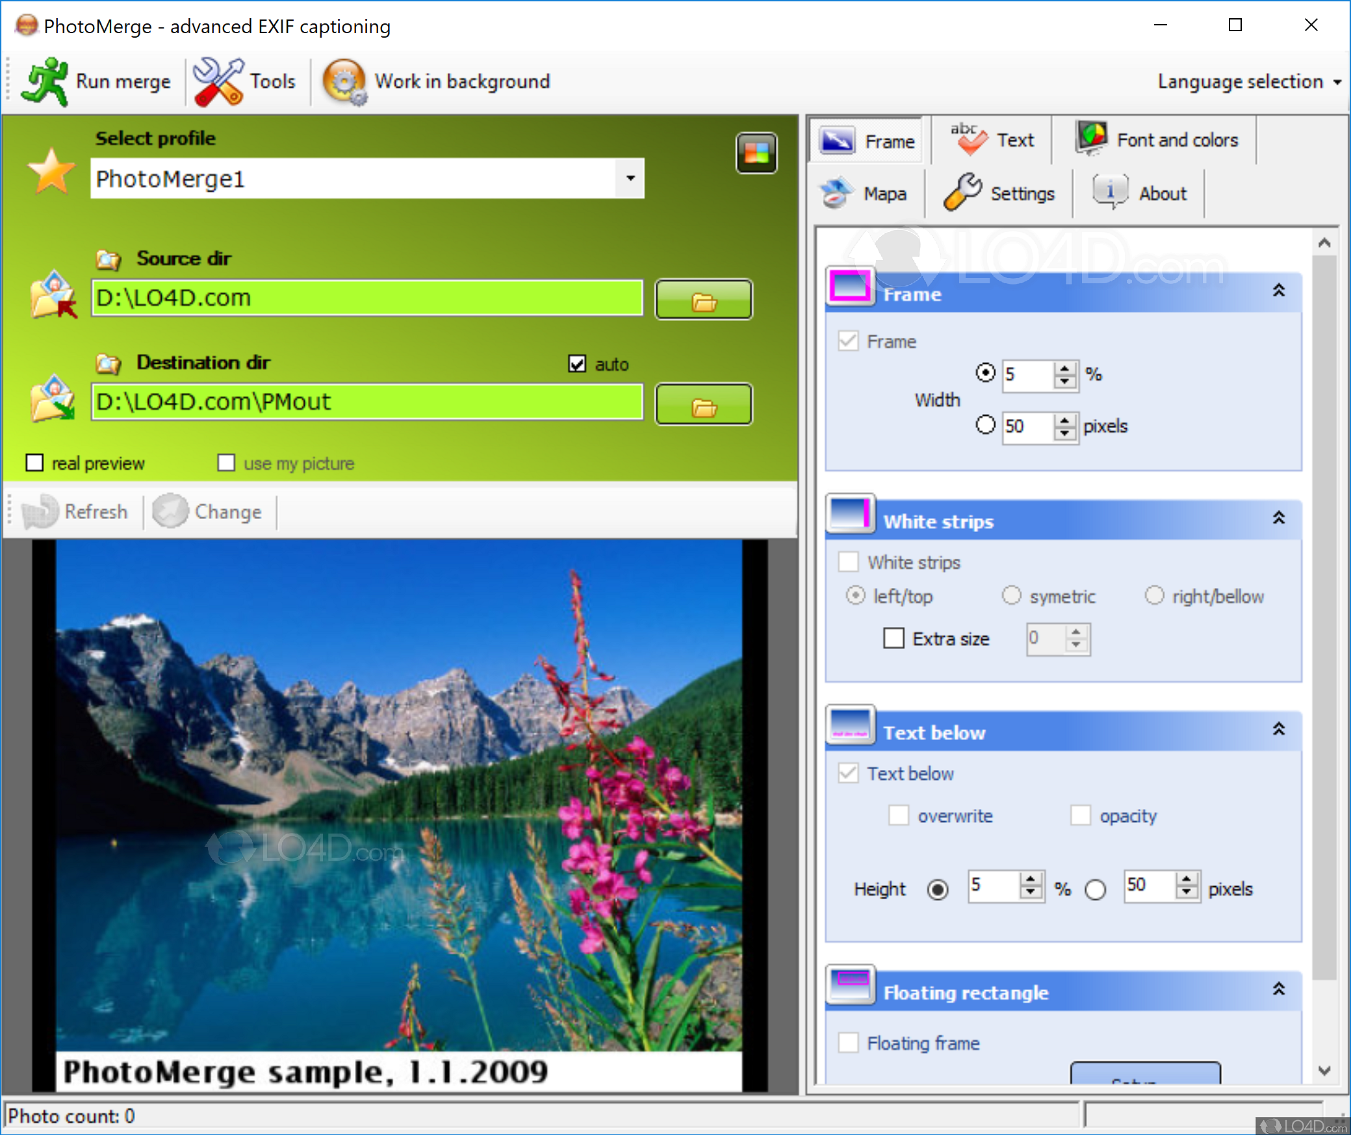The image size is (1351, 1135).
Task: Click the Refresh toolbar icon
Action: 40,512
